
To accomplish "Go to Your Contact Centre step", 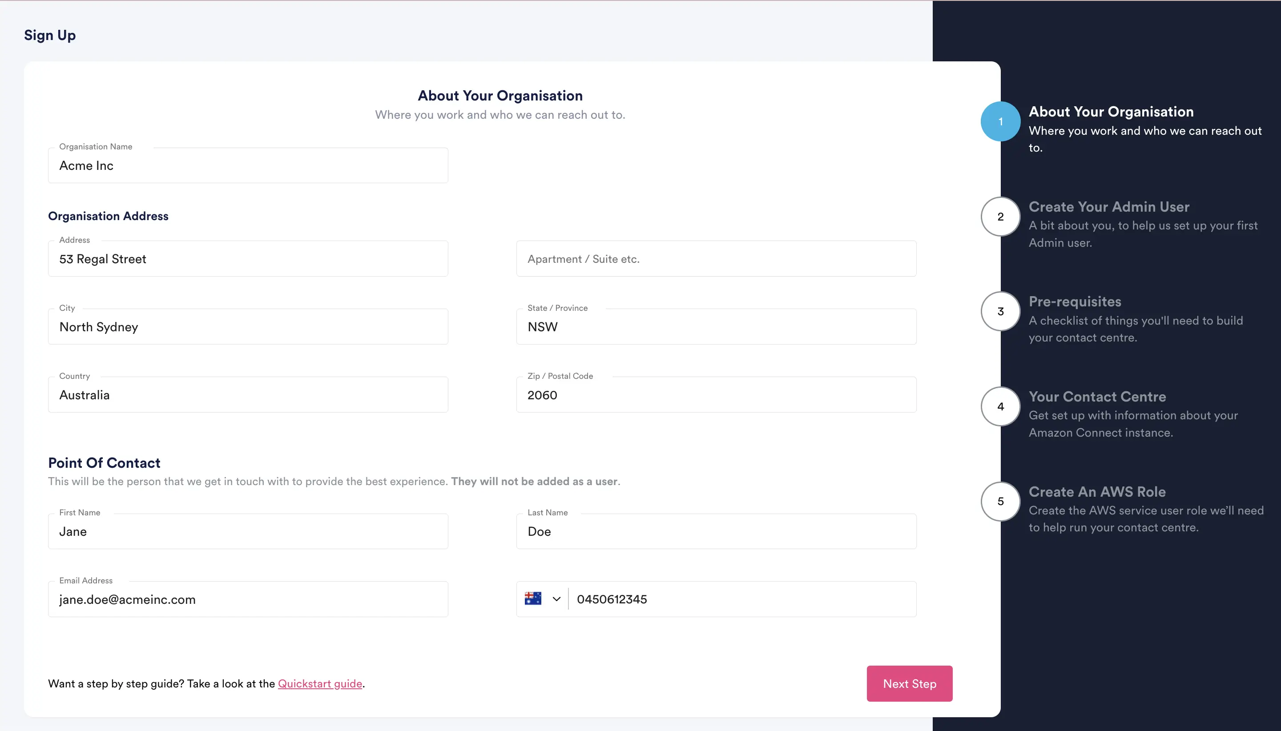I will pos(1097,397).
